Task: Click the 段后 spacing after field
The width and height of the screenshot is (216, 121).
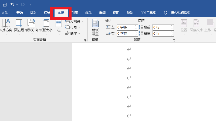Action: [x=161, y=33]
